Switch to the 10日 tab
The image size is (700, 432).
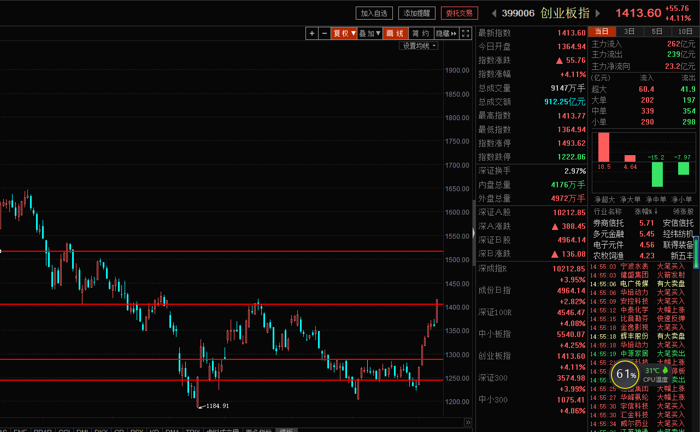click(685, 32)
